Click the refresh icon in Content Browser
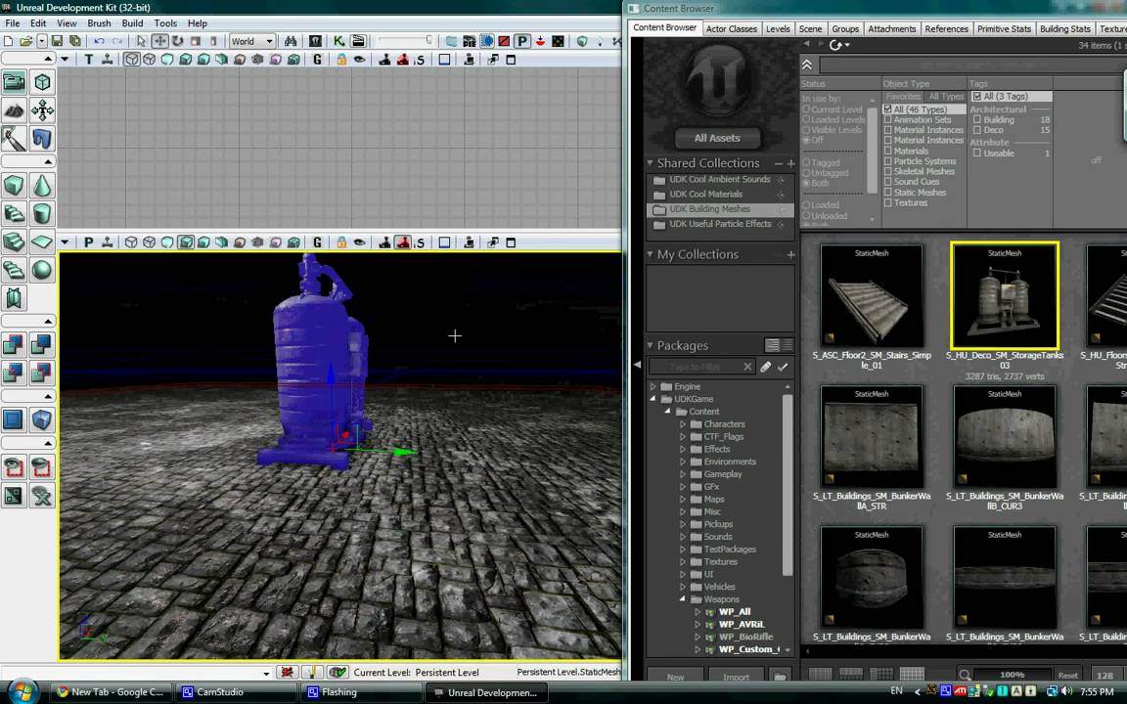The image size is (1127, 704). (x=835, y=45)
